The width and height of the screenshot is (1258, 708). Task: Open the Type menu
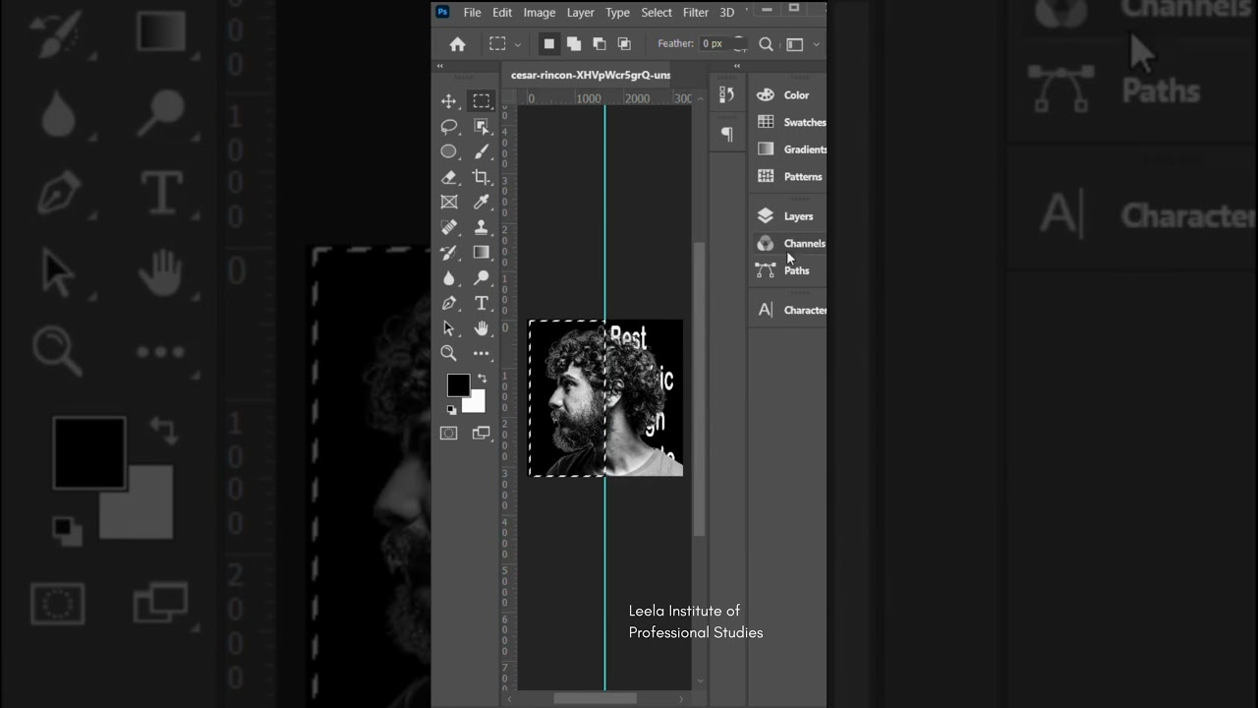click(x=617, y=13)
